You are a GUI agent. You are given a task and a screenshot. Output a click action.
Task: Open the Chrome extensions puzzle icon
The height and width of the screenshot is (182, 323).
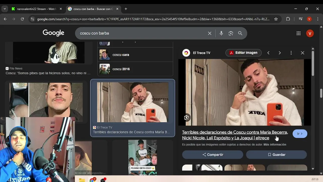click(288, 19)
